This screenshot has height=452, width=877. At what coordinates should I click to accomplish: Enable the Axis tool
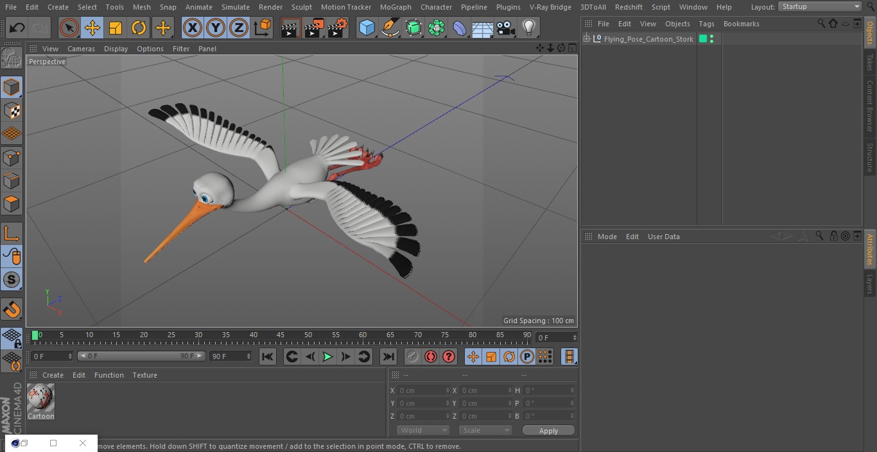click(12, 233)
